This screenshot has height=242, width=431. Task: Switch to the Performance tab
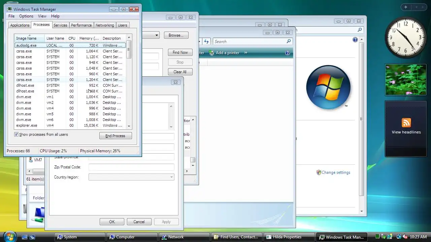pyautogui.click(x=81, y=25)
